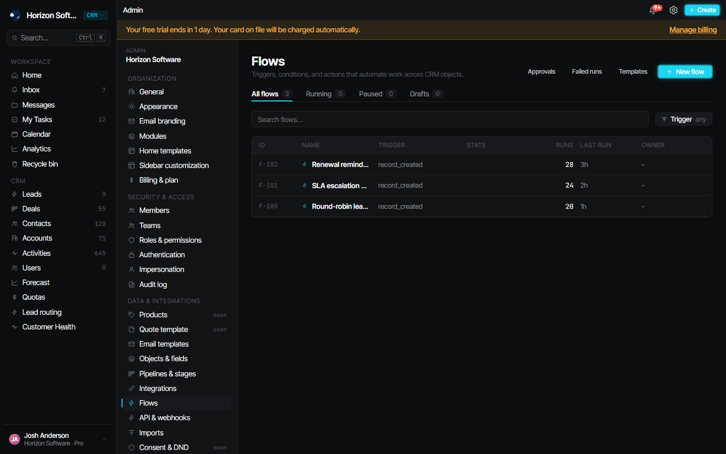This screenshot has height=454, width=726.
Task: Click the Integrations link icon
Action: [132, 388]
